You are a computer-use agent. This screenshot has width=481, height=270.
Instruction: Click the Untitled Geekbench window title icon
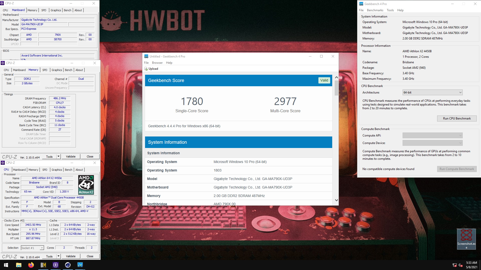[x=146, y=56]
